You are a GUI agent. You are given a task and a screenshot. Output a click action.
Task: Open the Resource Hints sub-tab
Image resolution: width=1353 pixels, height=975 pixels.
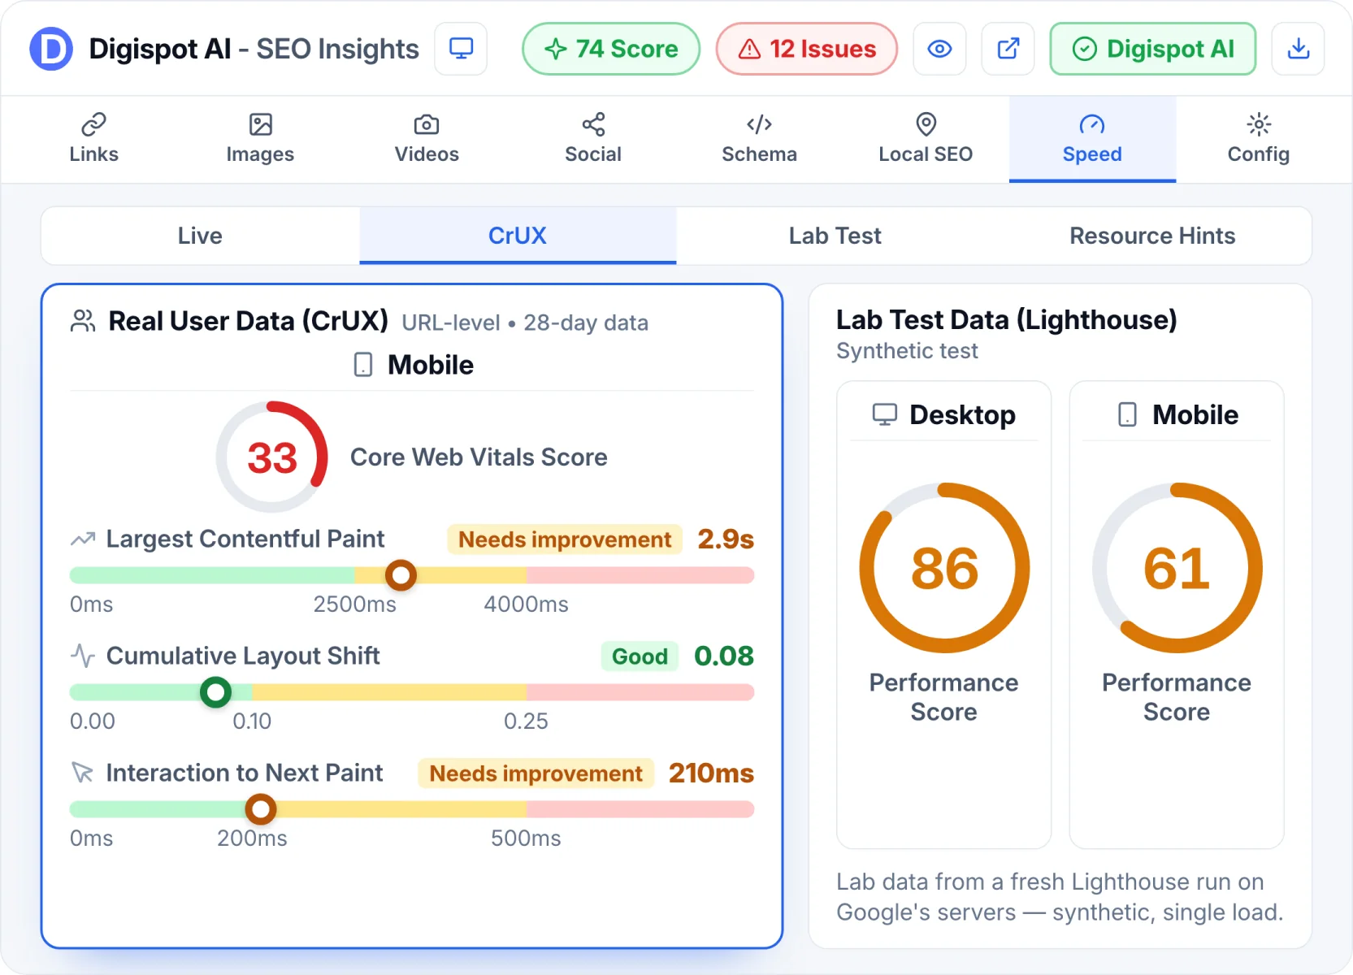click(x=1152, y=236)
